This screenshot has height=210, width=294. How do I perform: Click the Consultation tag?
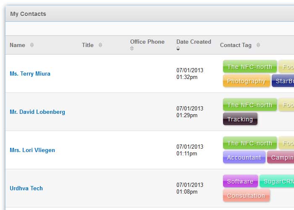pyautogui.click(x=247, y=196)
